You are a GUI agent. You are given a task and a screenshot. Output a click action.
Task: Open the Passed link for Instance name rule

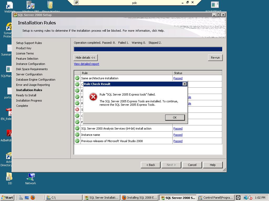[178, 135]
